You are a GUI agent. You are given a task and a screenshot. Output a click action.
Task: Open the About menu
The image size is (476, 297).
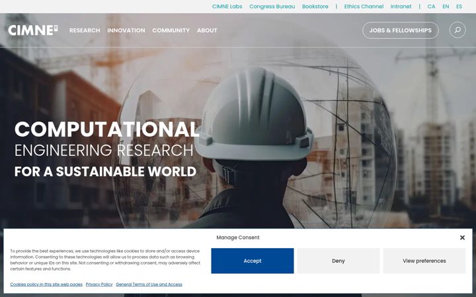(207, 30)
